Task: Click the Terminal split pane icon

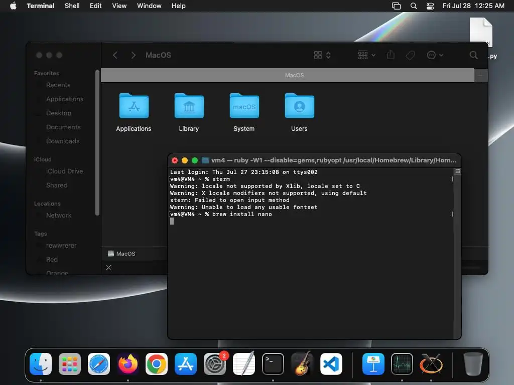Action: 458,171
